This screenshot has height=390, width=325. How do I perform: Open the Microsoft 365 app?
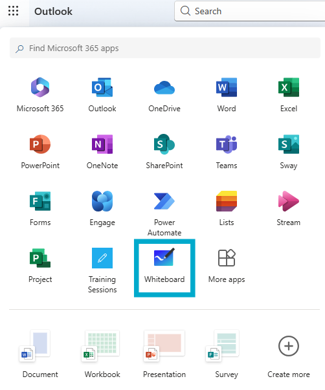pos(40,95)
